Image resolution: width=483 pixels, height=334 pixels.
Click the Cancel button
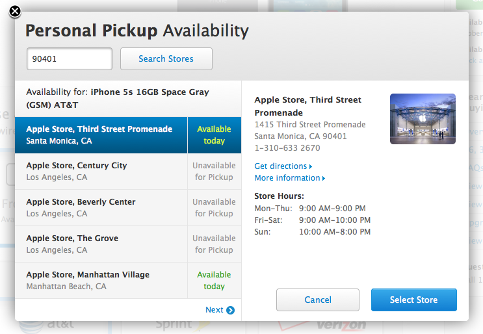click(318, 300)
